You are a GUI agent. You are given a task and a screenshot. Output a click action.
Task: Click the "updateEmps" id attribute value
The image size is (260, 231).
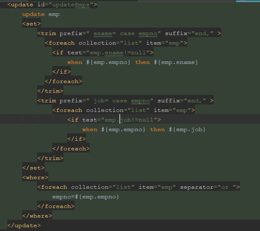click(71, 5)
